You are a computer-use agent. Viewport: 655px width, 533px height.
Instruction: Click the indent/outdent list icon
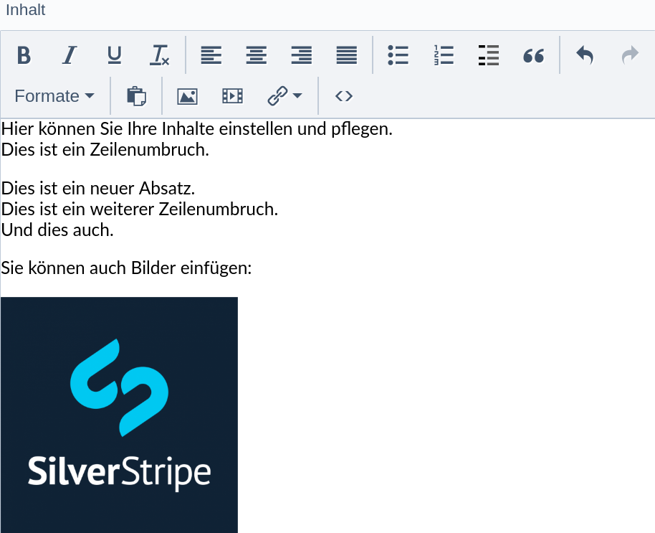coord(489,55)
